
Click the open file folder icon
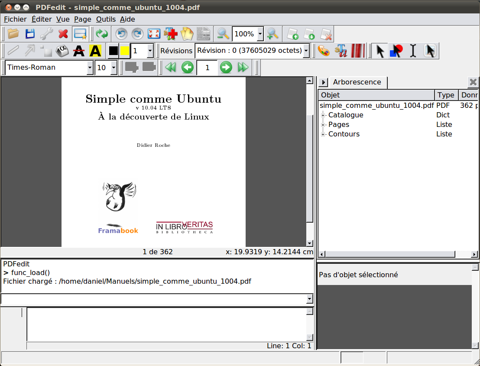tap(13, 34)
